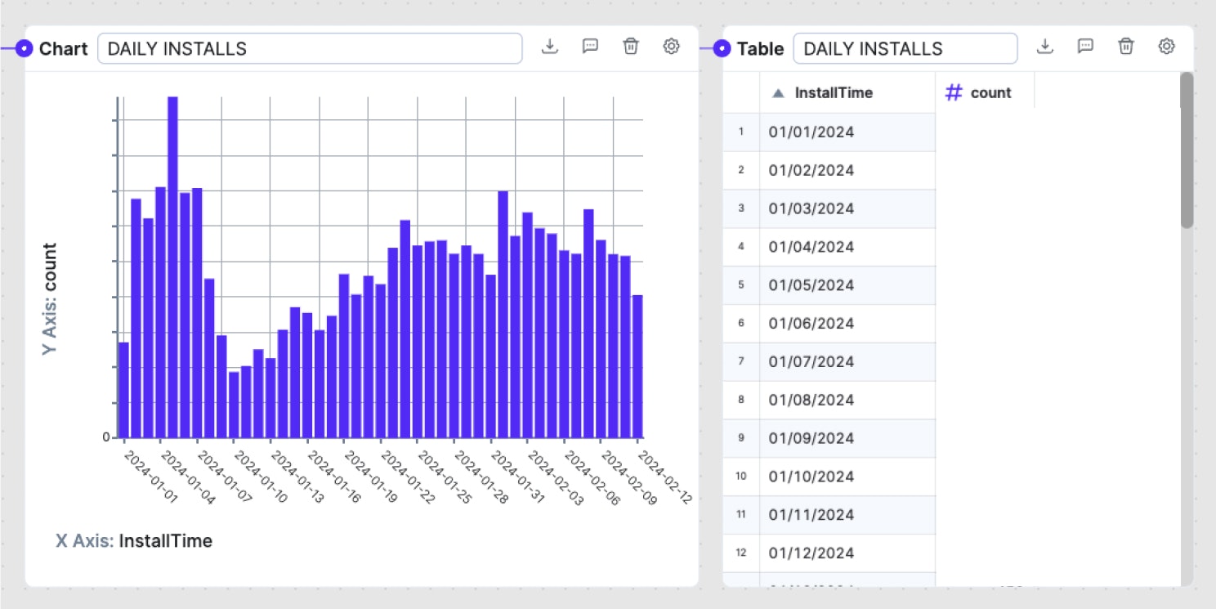1216x609 pixels.
Task: Select row number 5 in table
Action: 741,285
